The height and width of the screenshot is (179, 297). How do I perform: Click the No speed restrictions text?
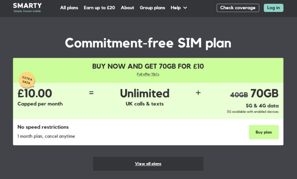(x=43, y=127)
